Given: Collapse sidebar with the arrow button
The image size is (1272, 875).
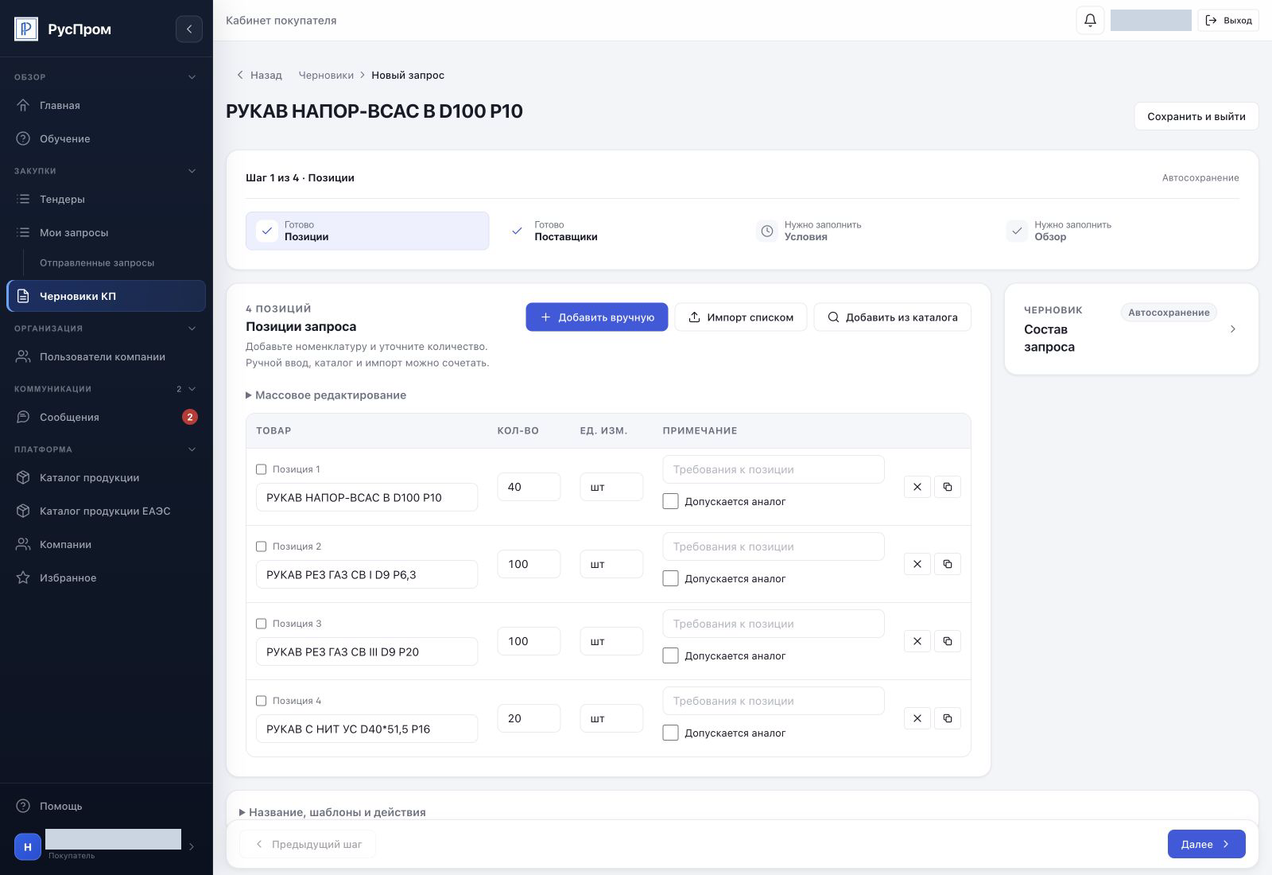Looking at the screenshot, I should click(189, 29).
